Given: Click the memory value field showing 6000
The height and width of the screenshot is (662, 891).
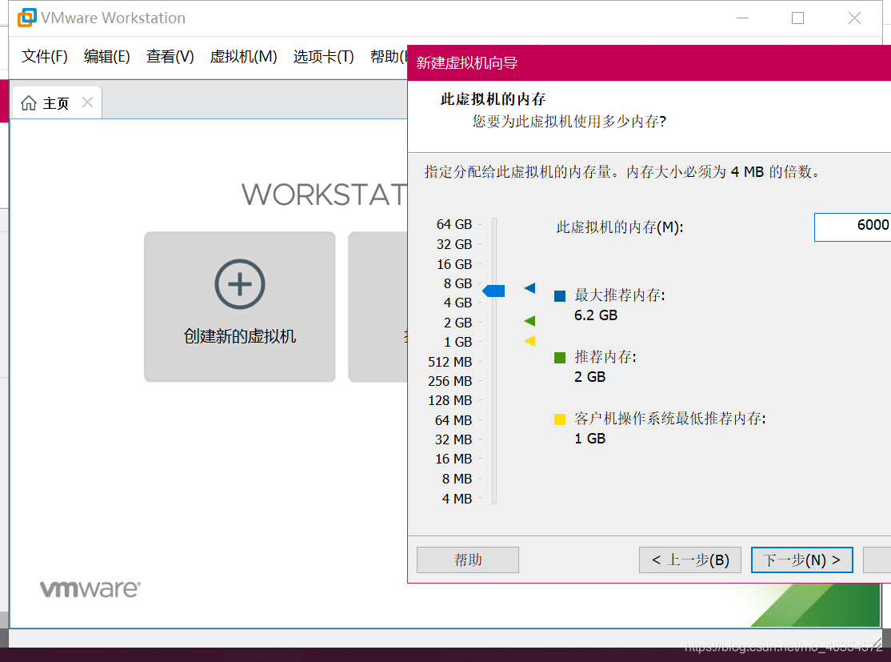Looking at the screenshot, I should point(853,227).
